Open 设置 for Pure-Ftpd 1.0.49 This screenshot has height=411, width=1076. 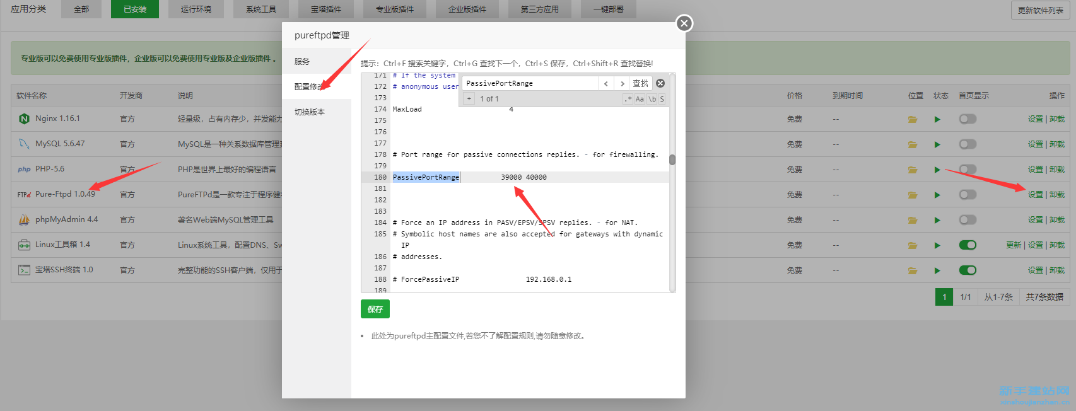coord(1036,195)
